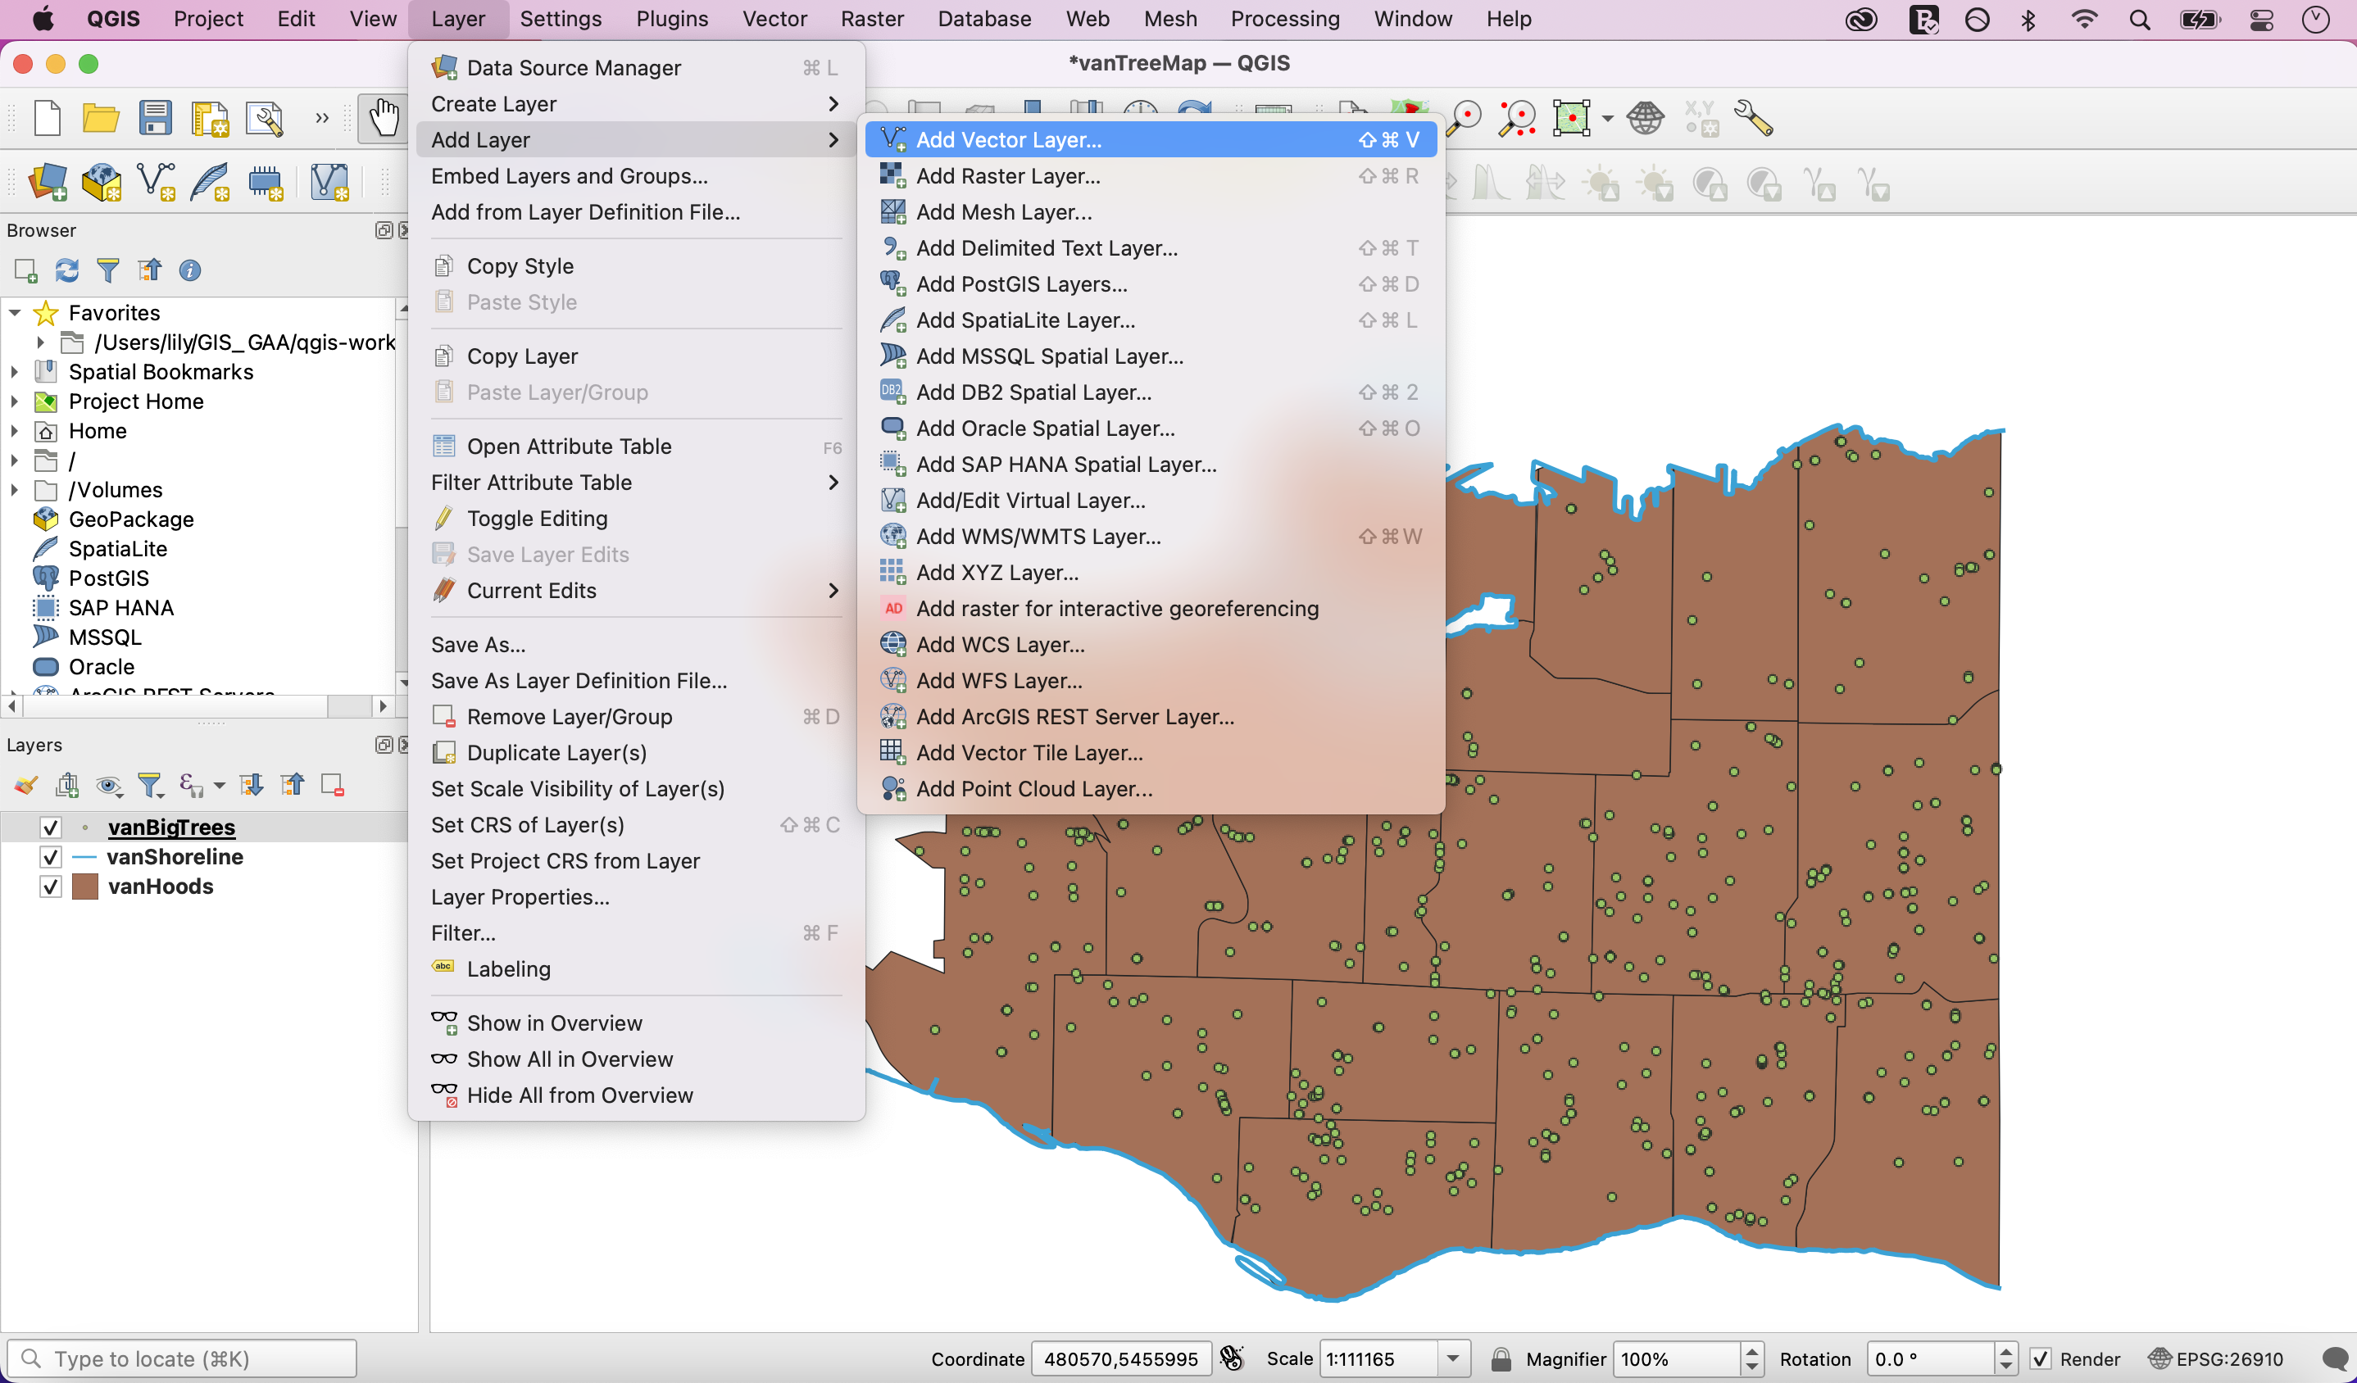Expand the Spatial Bookmarks tree item
Image resolution: width=2357 pixels, height=1383 pixels.
pyautogui.click(x=15, y=372)
